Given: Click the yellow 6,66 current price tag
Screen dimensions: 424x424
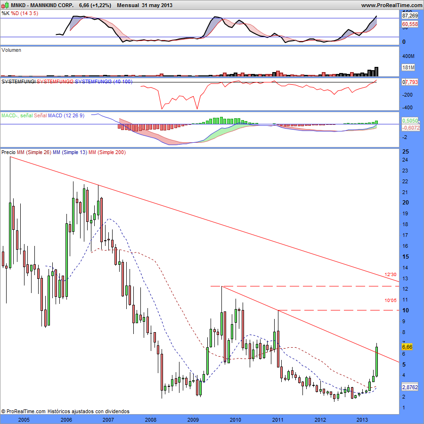Looking at the screenshot, I should (407, 347).
